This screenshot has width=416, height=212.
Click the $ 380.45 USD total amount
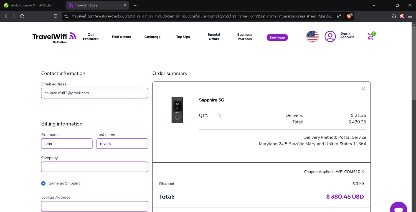click(x=345, y=197)
